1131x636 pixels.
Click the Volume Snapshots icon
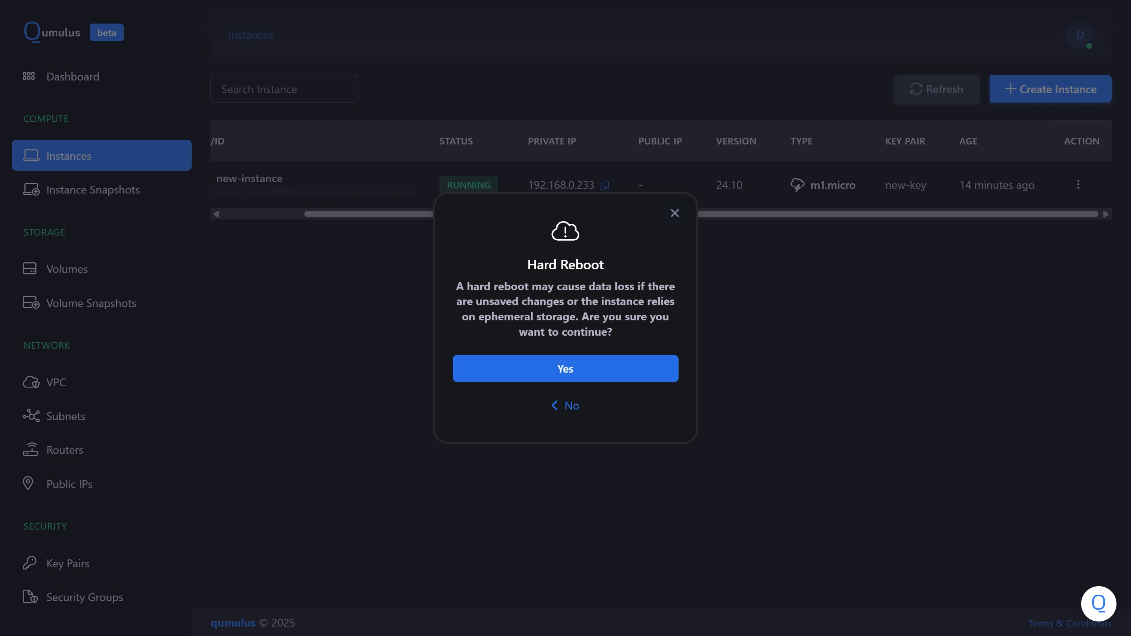click(31, 303)
